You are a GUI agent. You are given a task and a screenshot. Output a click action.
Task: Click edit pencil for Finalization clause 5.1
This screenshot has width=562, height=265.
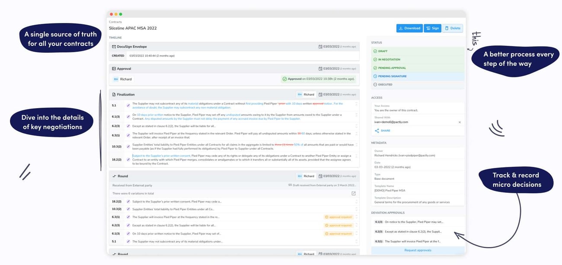coord(128,105)
